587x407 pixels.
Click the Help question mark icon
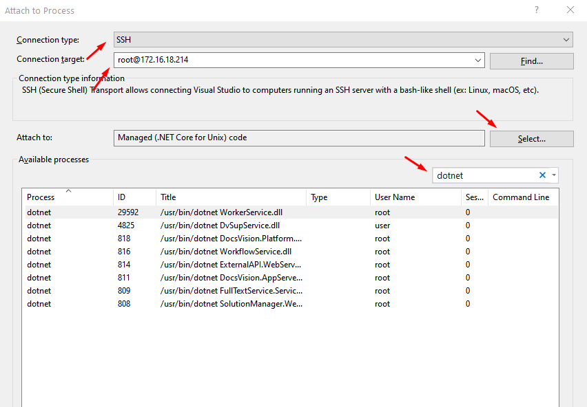coord(536,10)
